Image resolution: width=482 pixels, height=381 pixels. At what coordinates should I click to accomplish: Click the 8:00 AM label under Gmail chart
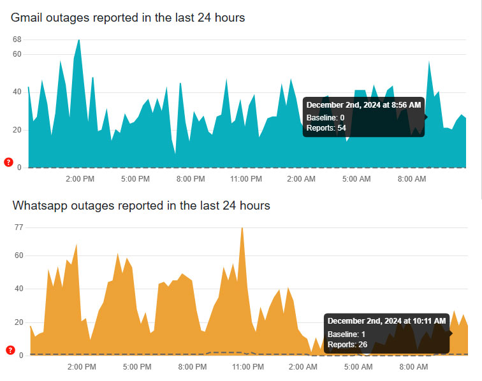coord(412,179)
